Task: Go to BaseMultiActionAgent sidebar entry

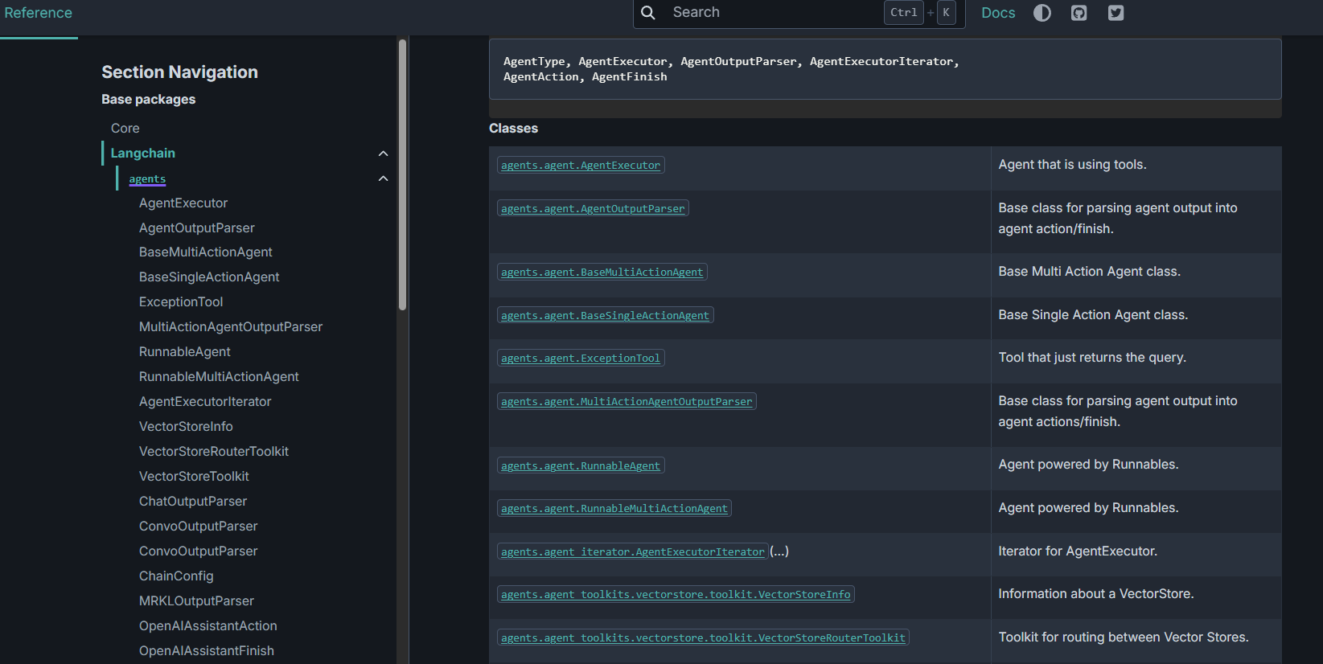Action: (206, 252)
